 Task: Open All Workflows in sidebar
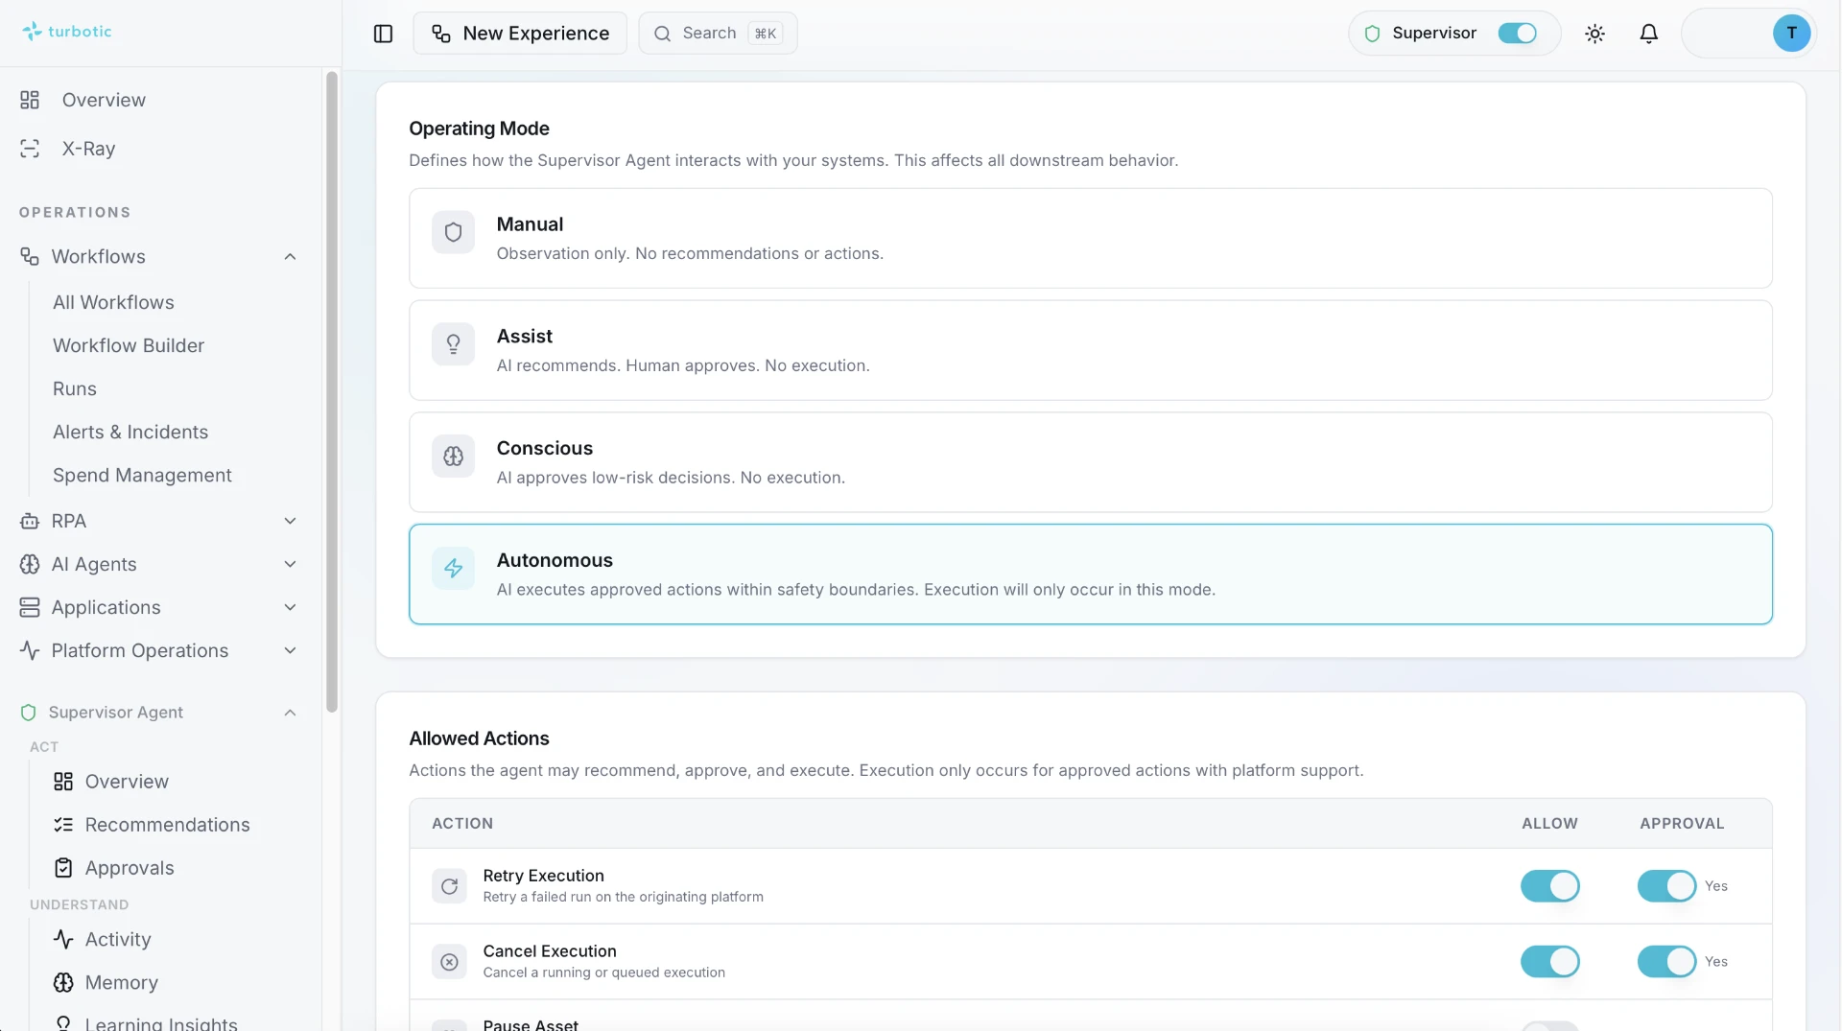(113, 302)
